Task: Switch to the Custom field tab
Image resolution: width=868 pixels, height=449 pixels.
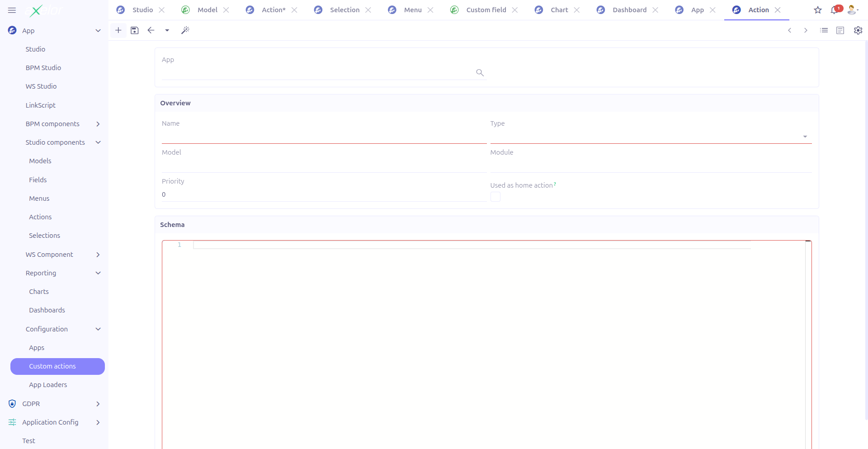Action: click(x=486, y=10)
